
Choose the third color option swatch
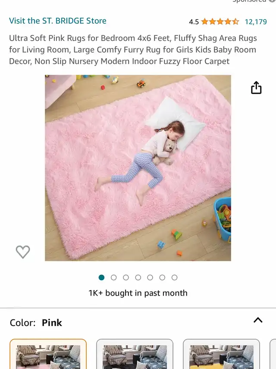click(222, 354)
